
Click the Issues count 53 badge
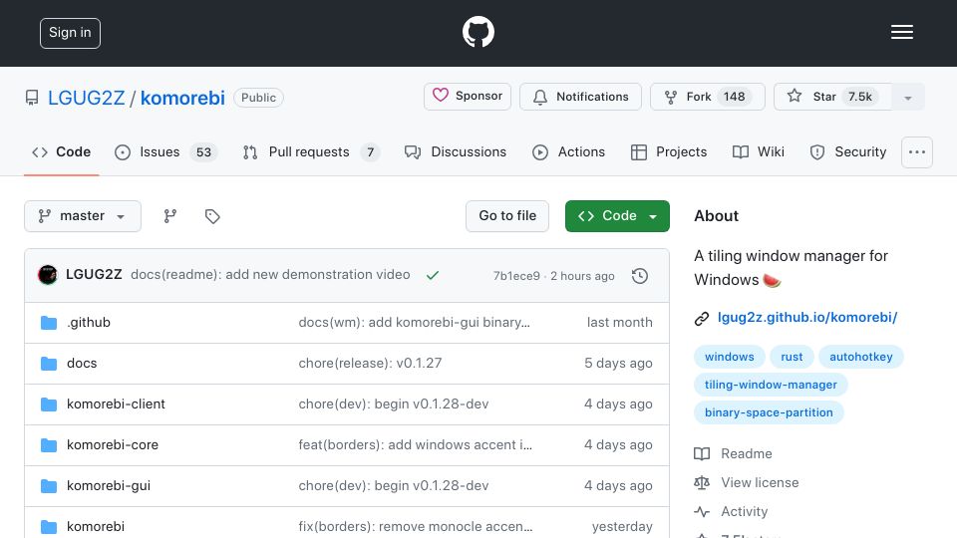coord(203,151)
